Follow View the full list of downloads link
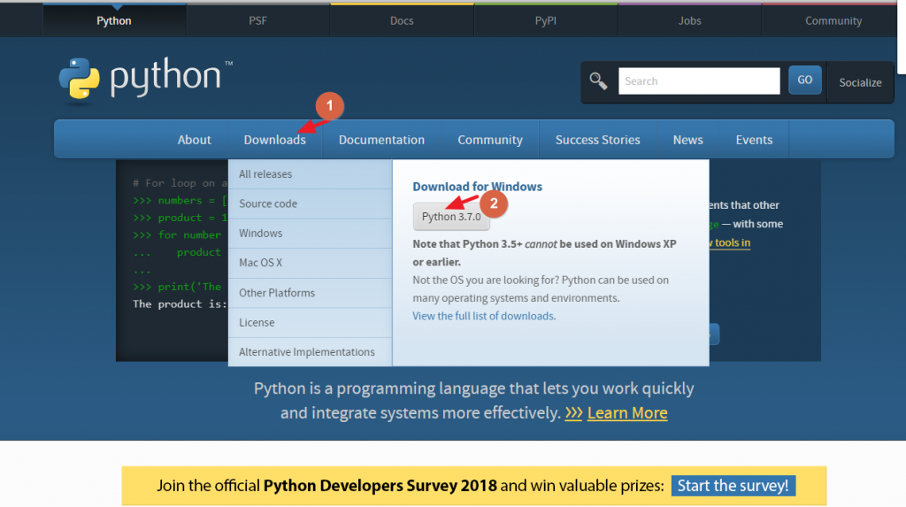Viewport: 906px width, 507px height. [483, 316]
